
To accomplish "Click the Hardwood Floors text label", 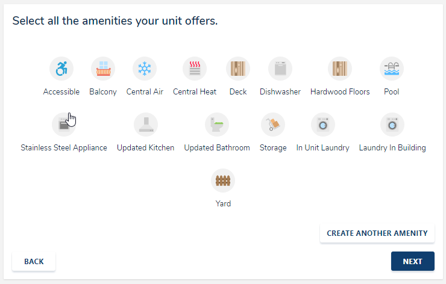I will click(340, 92).
